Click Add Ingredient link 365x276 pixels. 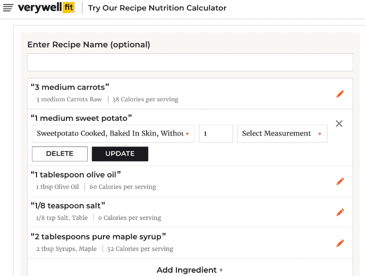click(187, 270)
